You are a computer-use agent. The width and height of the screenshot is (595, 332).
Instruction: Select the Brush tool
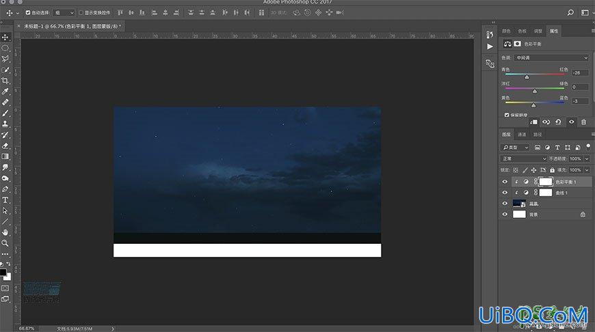tap(5, 113)
